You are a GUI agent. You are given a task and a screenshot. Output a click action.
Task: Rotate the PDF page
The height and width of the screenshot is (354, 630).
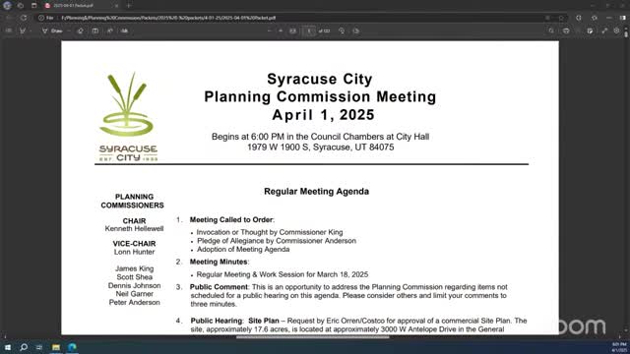[342, 30]
